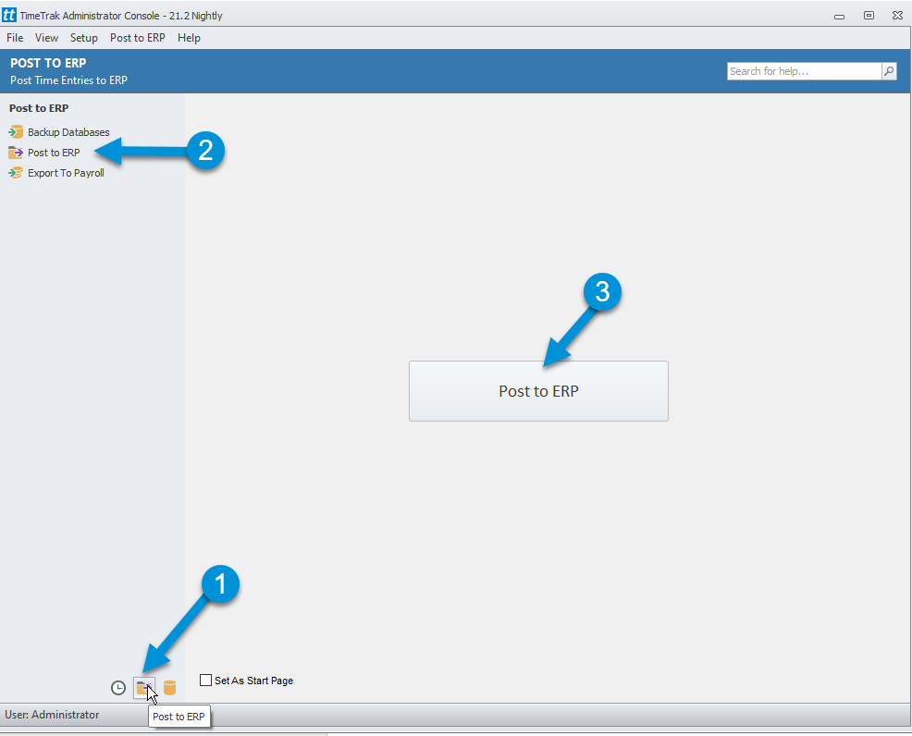Click the POST TO ERP header title

(x=48, y=63)
